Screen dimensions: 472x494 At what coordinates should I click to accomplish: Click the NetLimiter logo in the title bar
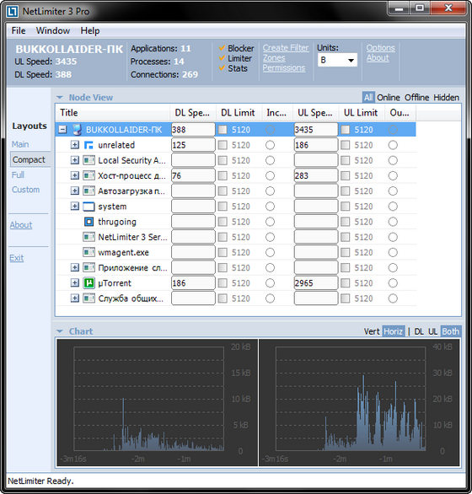13,11
